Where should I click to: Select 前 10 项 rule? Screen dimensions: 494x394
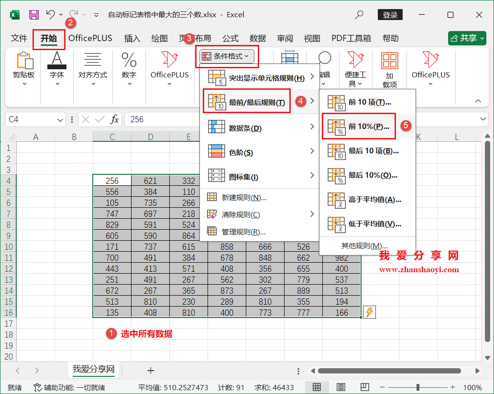click(367, 102)
